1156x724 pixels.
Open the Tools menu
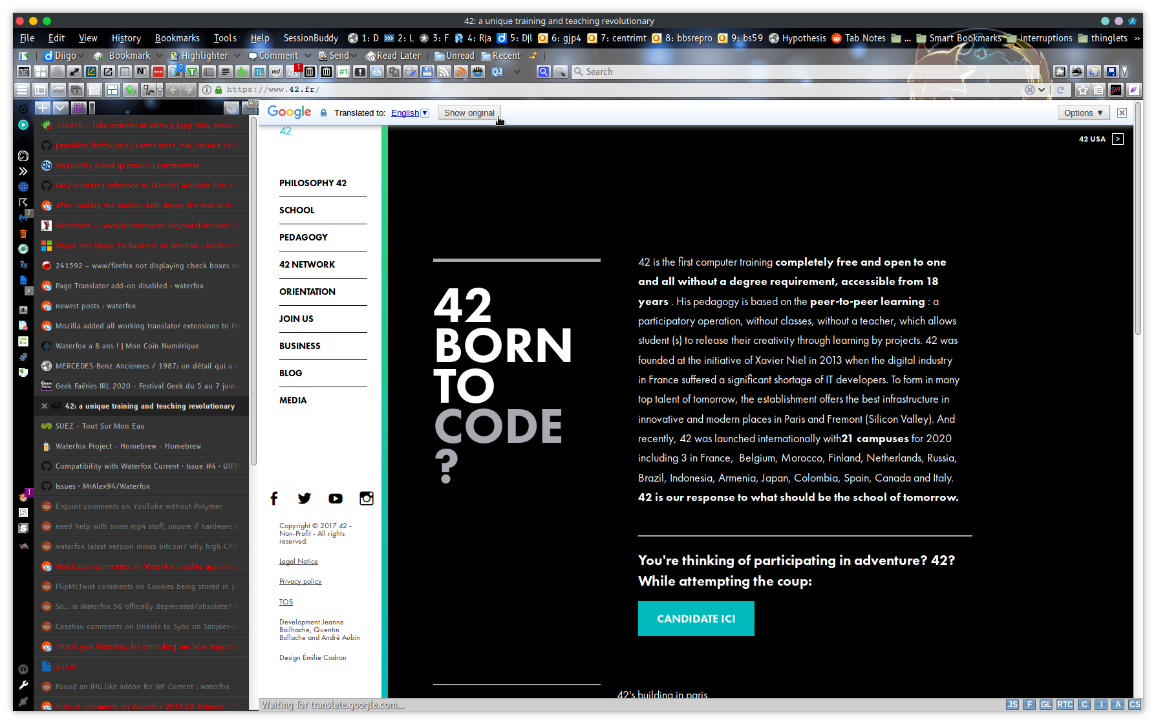225,38
